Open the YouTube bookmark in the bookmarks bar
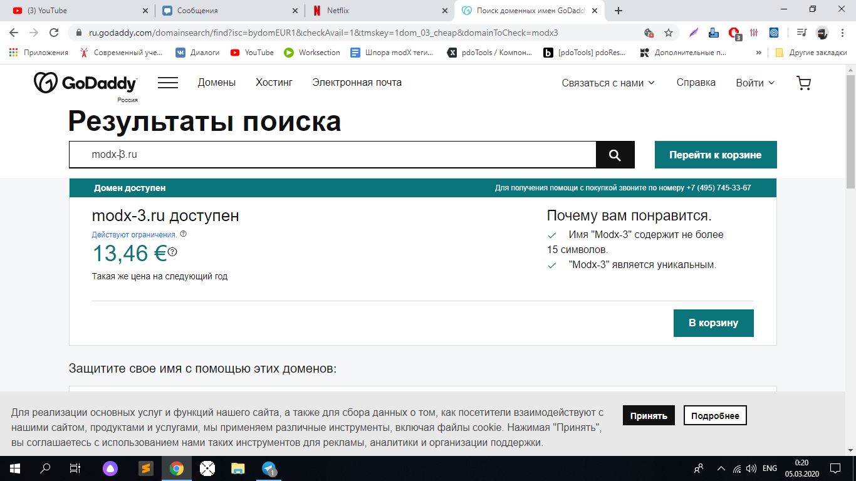 (x=252, y=53)
